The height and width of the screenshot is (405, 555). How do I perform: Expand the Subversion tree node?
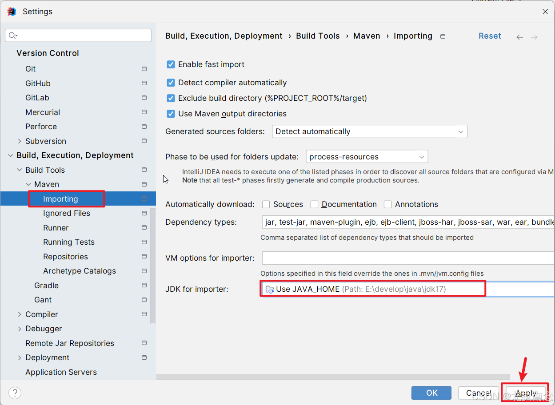coord(20,141)
